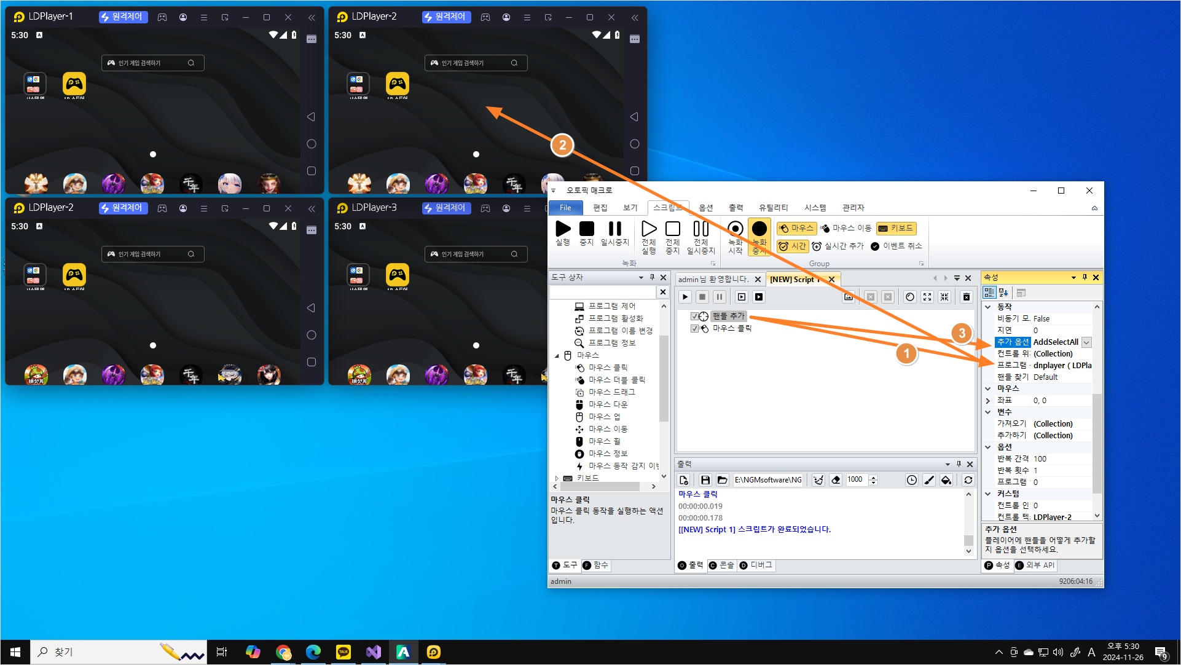Switch to the admin님 환영합니다 tab
Screen dimensions: 1181x665
click(x=713, y=279)
